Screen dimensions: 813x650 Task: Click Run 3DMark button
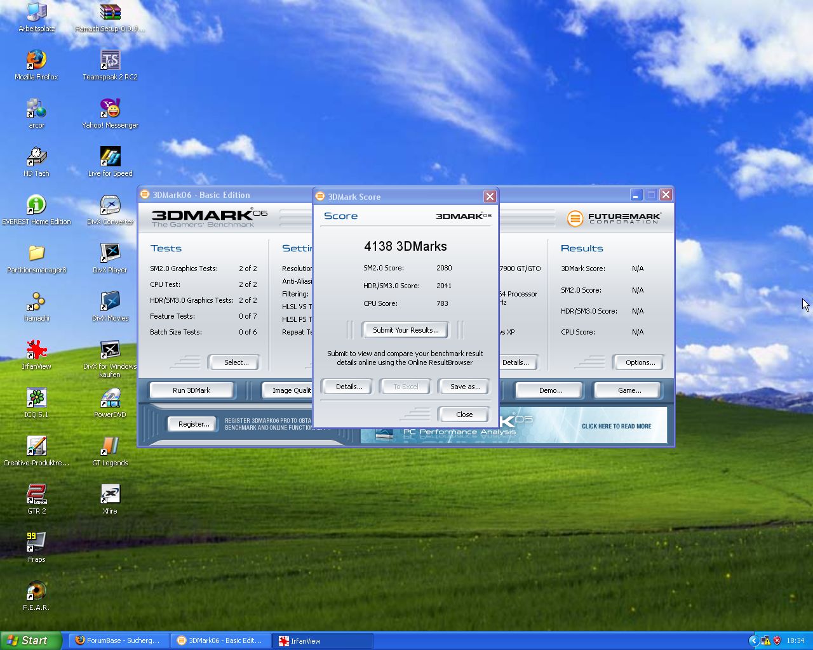click(191, 390)
